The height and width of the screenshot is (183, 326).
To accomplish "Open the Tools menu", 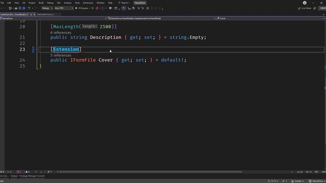I will [x=77, y=3].
